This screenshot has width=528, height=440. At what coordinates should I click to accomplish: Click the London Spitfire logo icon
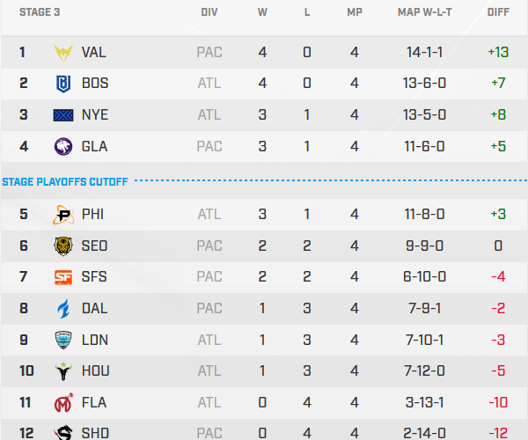(x=64, y=340)
